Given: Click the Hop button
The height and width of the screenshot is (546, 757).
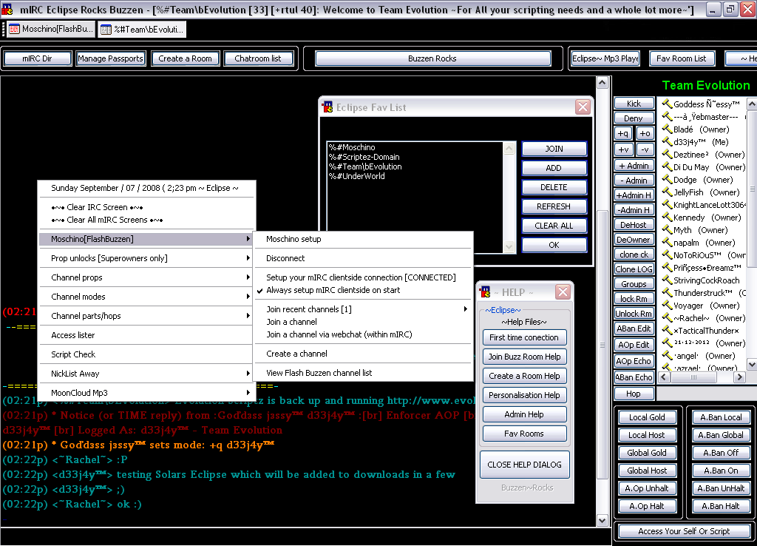Looking at the screenshot, I should click(x=634, y=394).
